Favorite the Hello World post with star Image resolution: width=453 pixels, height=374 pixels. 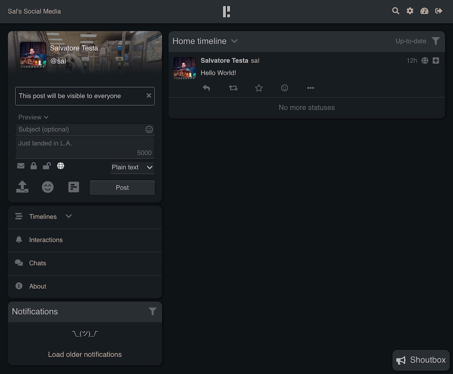[259, 88]
